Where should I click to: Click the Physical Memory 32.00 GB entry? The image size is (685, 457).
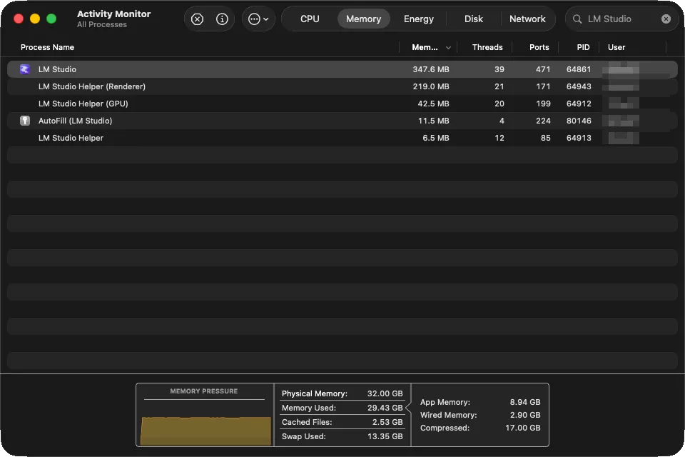342,393
